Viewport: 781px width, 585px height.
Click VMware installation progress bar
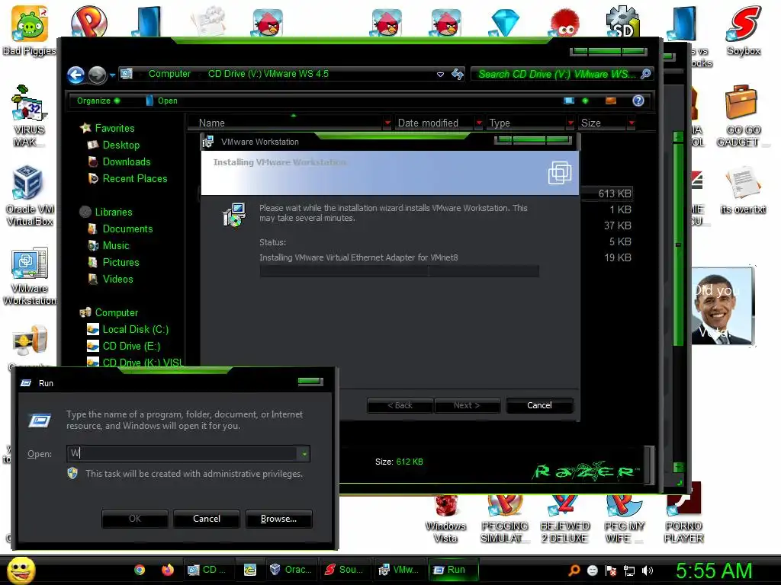point(399,271)
